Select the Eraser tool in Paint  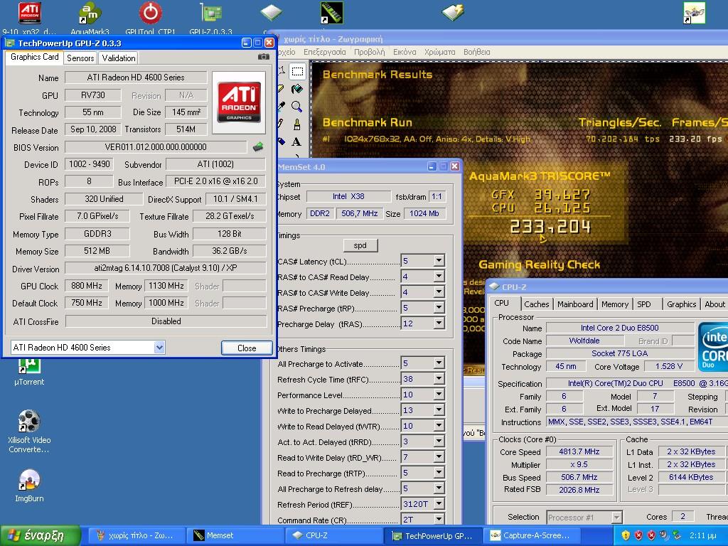[282, 89]
